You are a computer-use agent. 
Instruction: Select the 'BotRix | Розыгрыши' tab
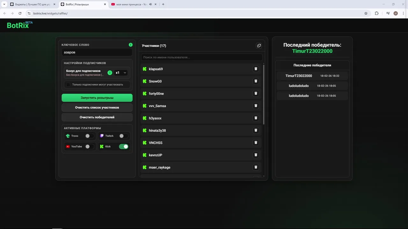pyautogui.click(x=84, y=4)
